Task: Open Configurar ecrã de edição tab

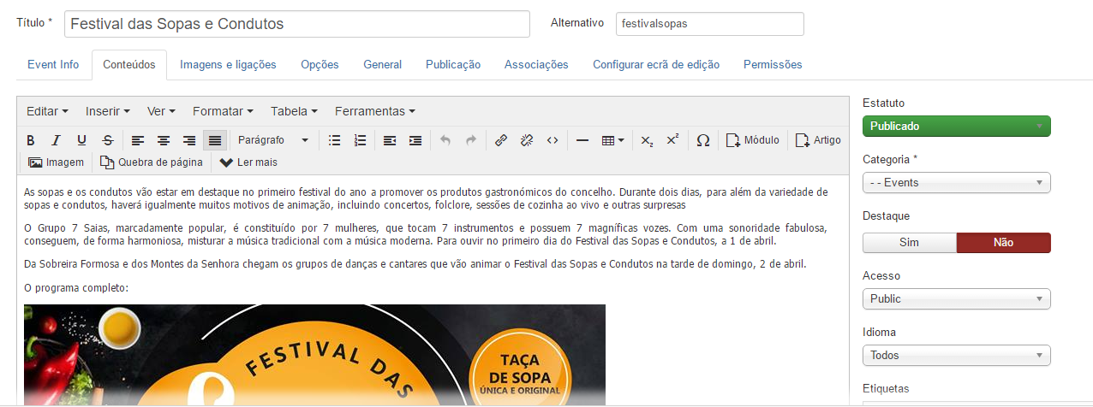Action: (656, 65)
